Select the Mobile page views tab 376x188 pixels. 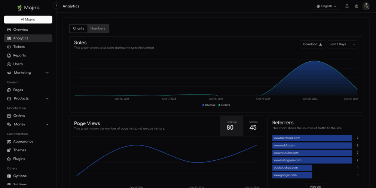pyautogui.click(x=253, y=126)
